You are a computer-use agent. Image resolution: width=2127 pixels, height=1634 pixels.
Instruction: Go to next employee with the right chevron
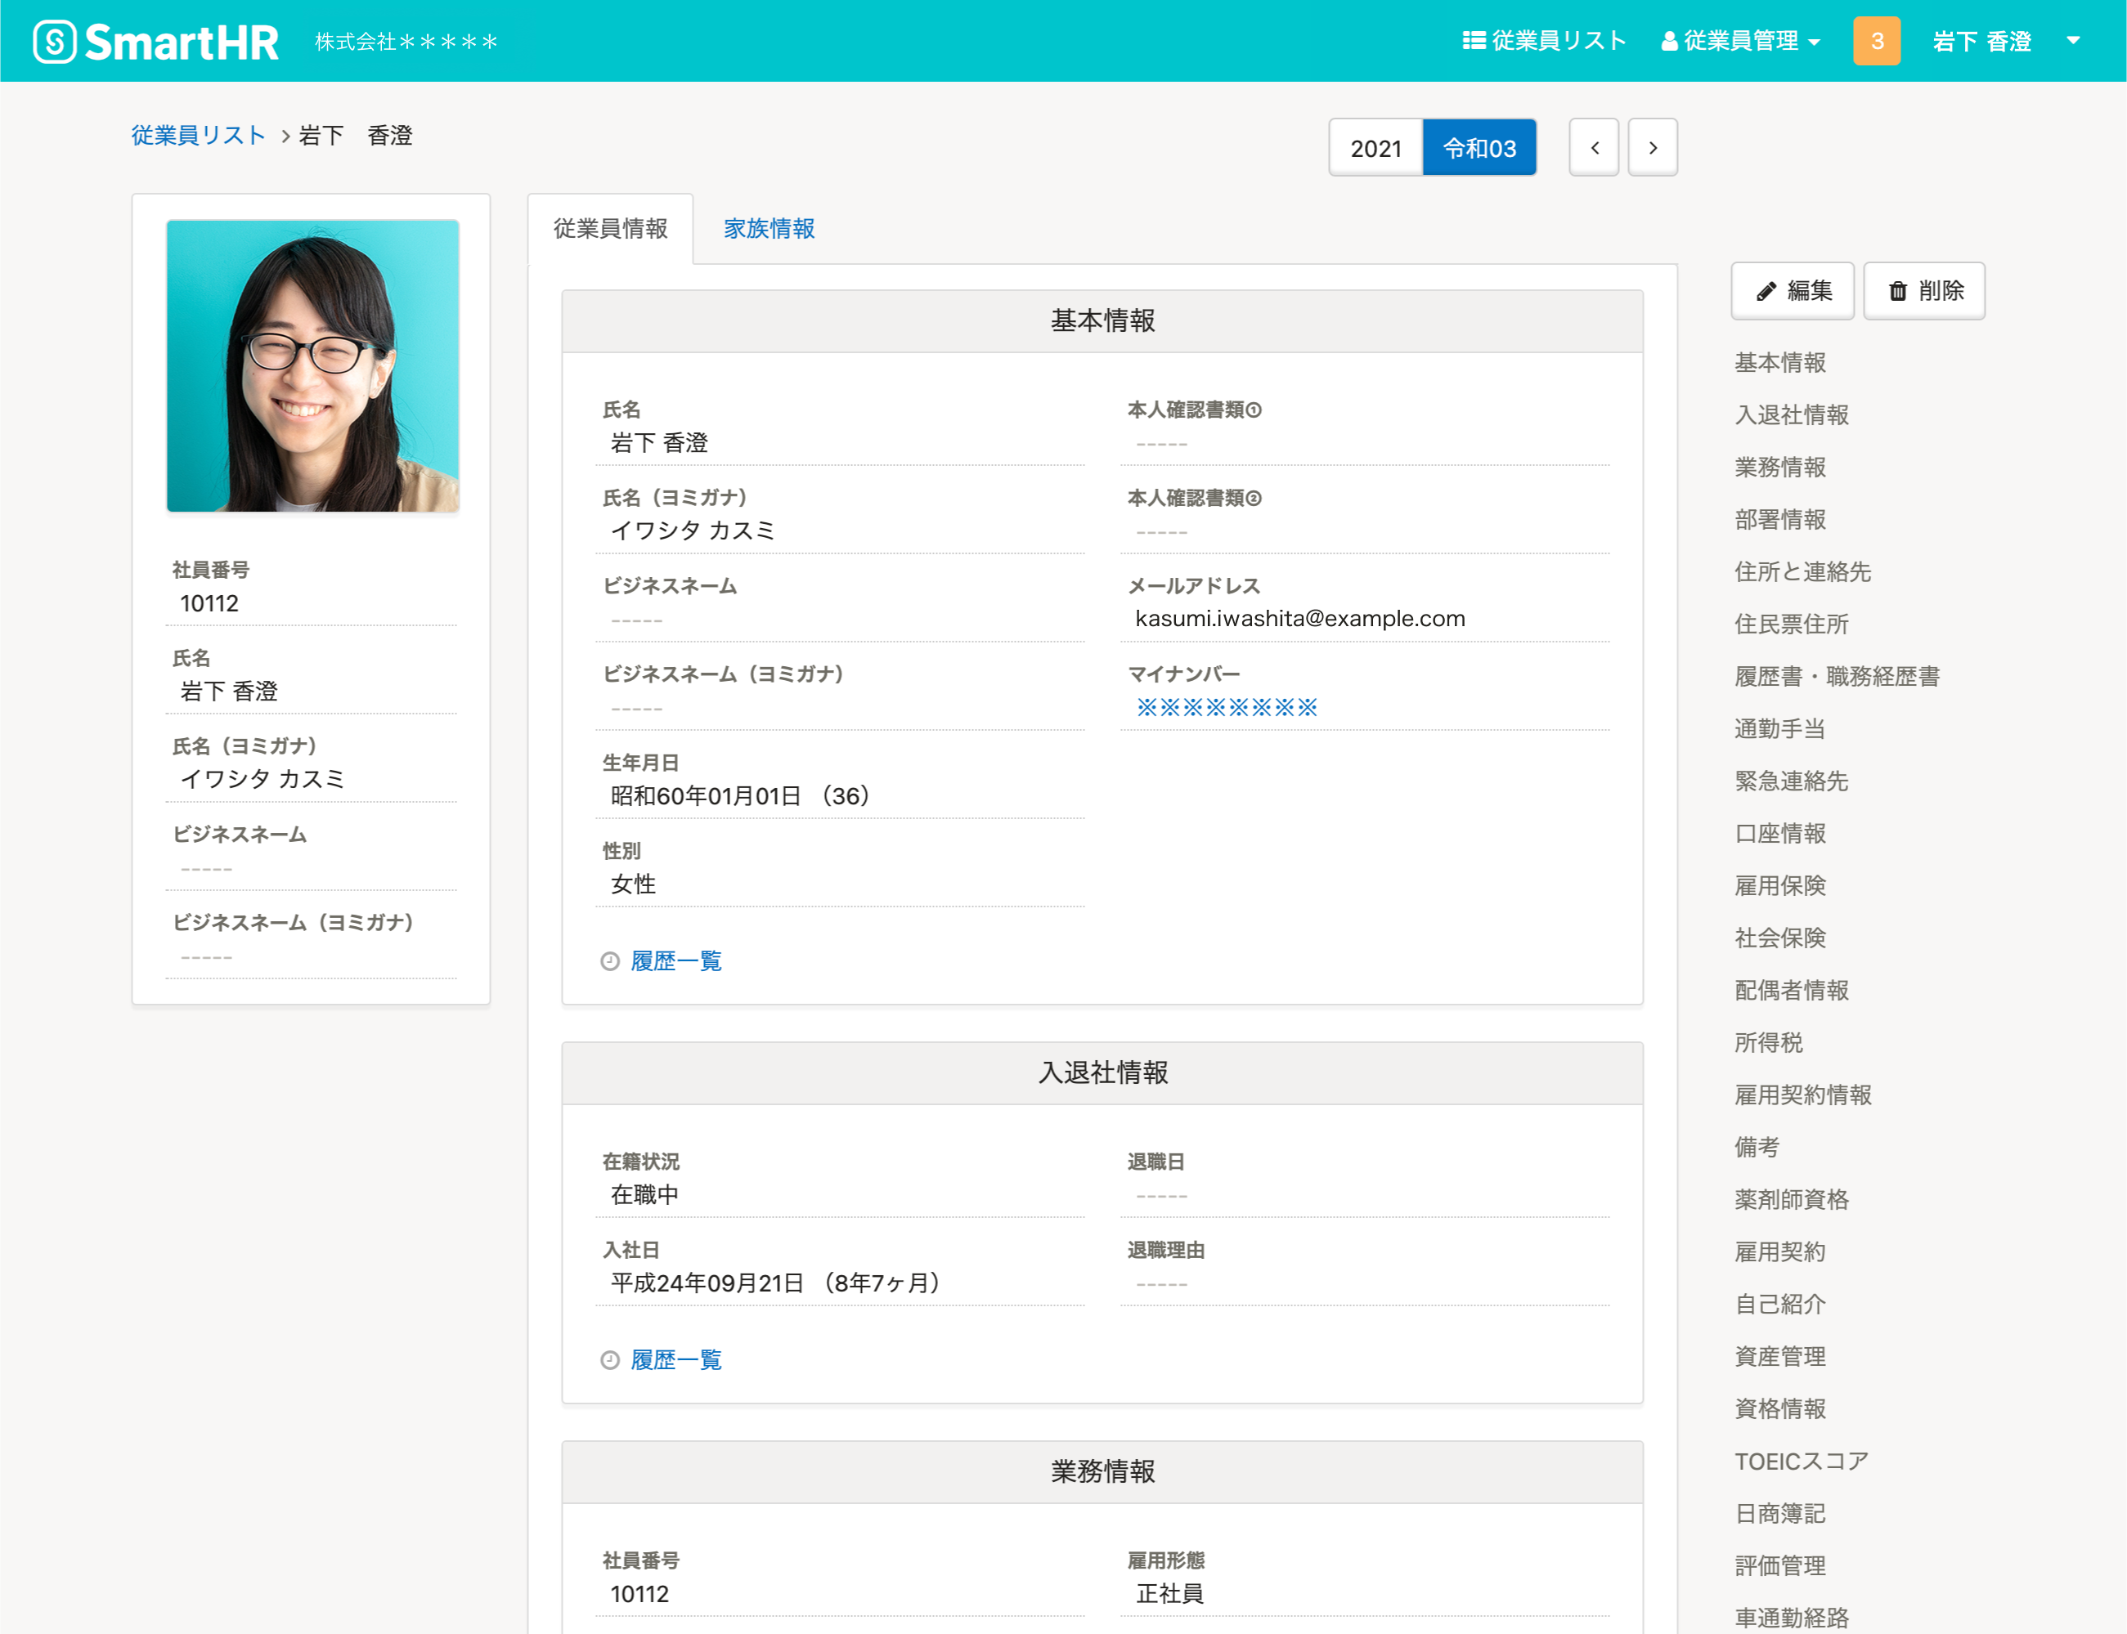coord(1652,147)
